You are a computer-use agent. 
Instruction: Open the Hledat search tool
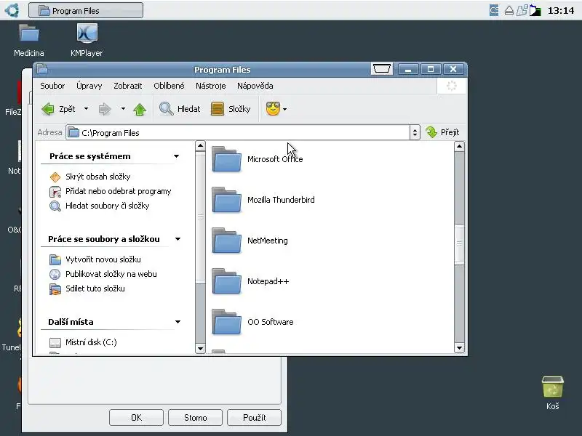coord(180,109)
